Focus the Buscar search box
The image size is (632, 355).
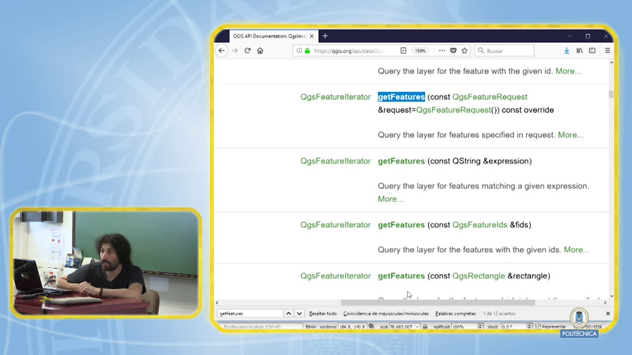[504, 51]
